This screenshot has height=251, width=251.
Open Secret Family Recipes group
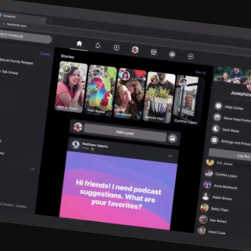17,61
